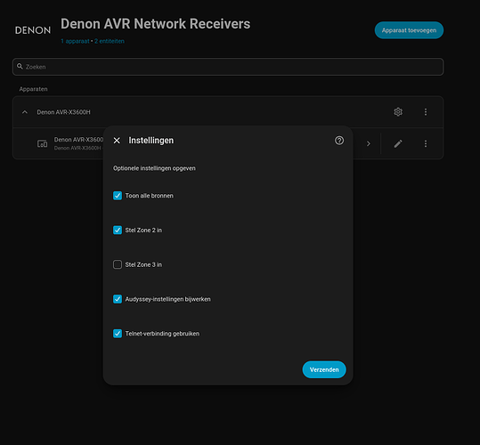Click Apparaten section label
This screenshot has height=445, width=480.
[x=33, y=89]
